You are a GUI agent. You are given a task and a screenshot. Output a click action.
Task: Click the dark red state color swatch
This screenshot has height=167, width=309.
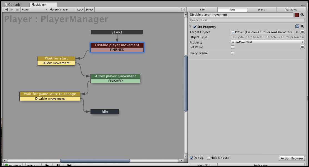coord(297,15)
